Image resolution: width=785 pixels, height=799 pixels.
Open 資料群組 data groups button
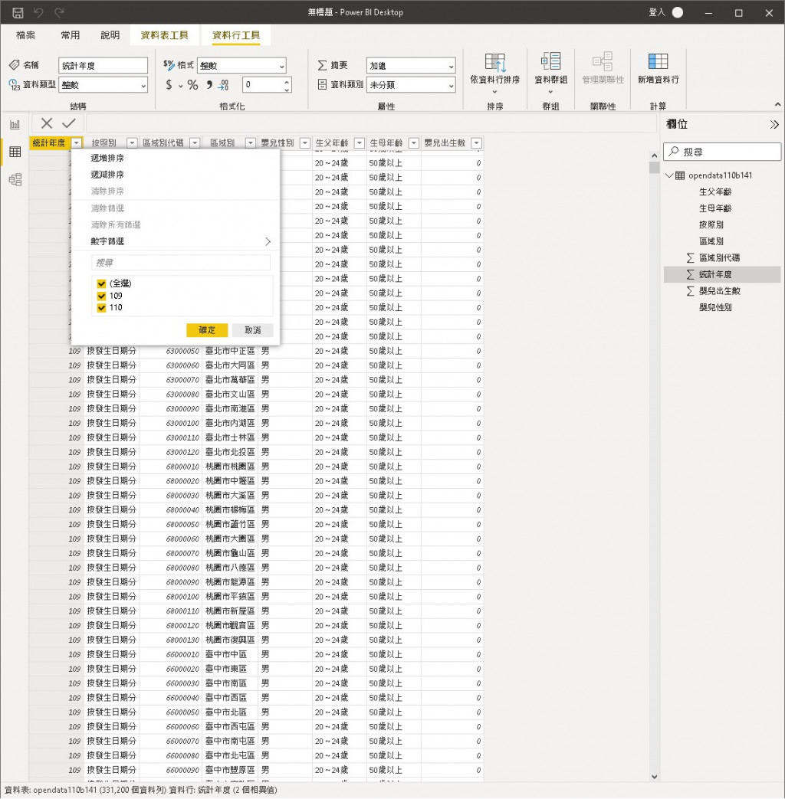tap(551, 74)
